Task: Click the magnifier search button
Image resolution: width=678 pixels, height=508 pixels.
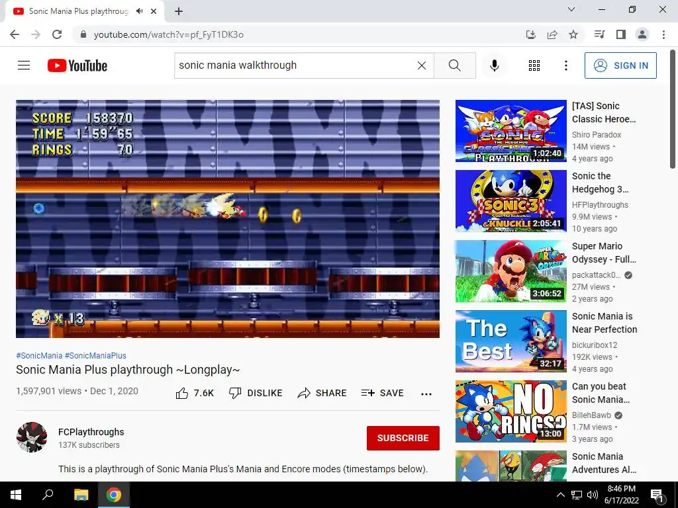Action: 454,65
